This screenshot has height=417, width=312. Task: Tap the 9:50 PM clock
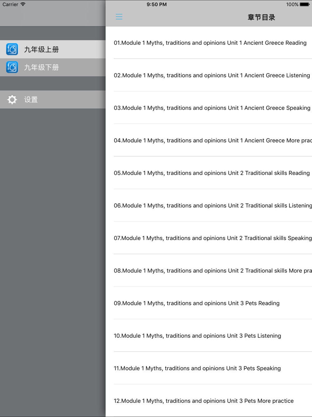[x=157, y=4]
